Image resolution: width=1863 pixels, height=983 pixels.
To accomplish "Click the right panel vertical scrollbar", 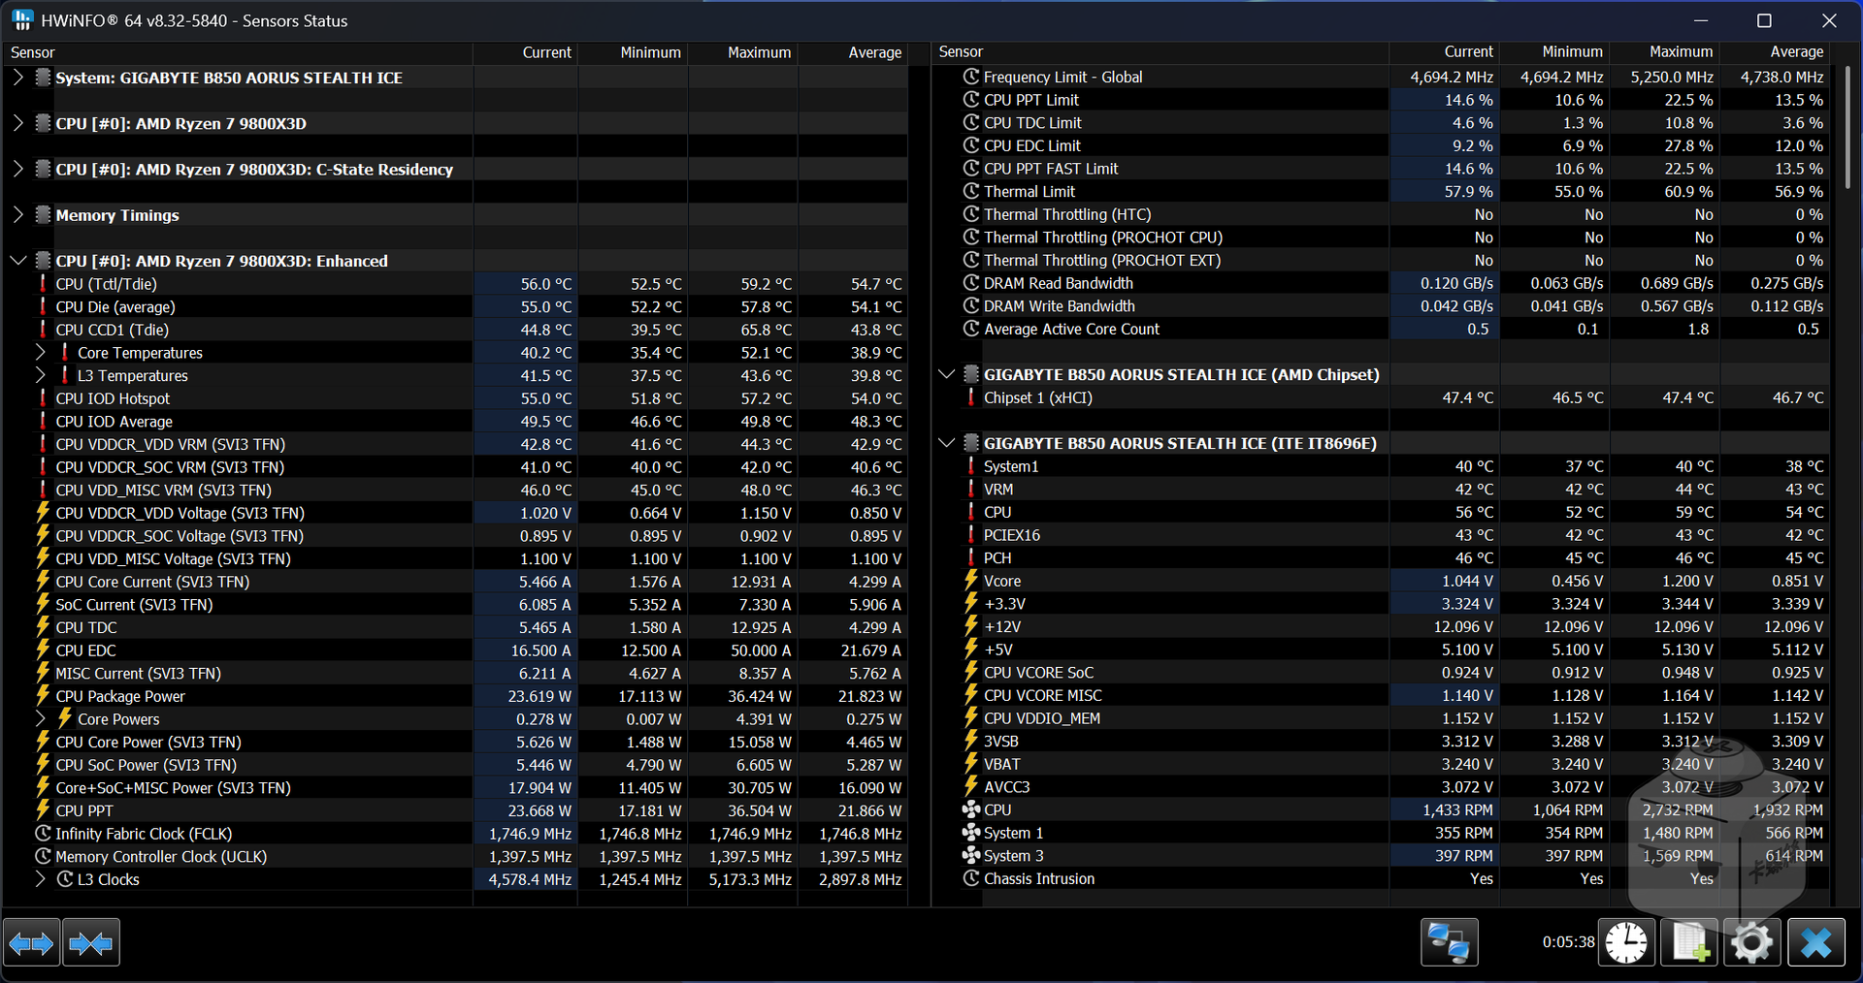I will 1847,126.
